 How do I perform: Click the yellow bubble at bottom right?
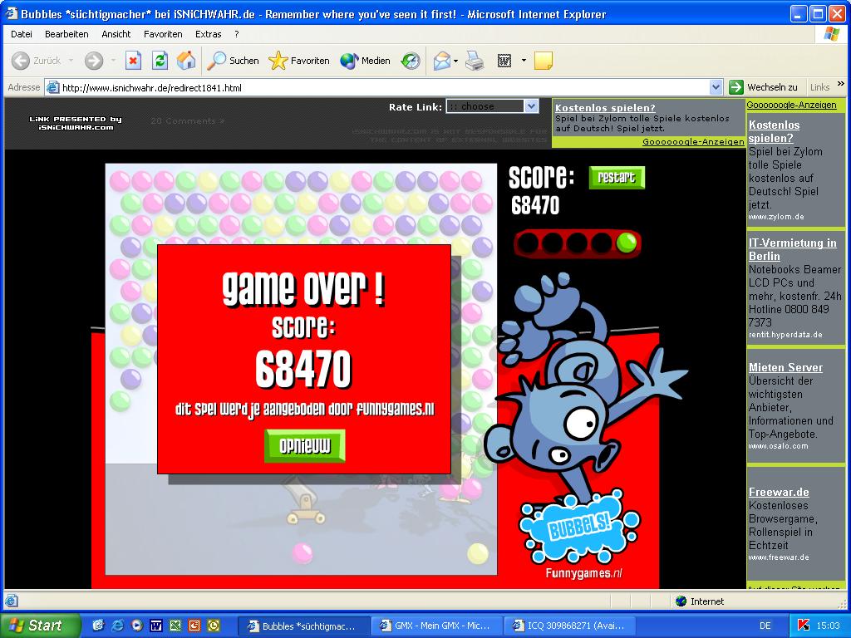pos(478,553)
